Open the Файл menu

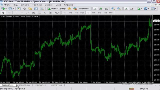click(7, 5)
